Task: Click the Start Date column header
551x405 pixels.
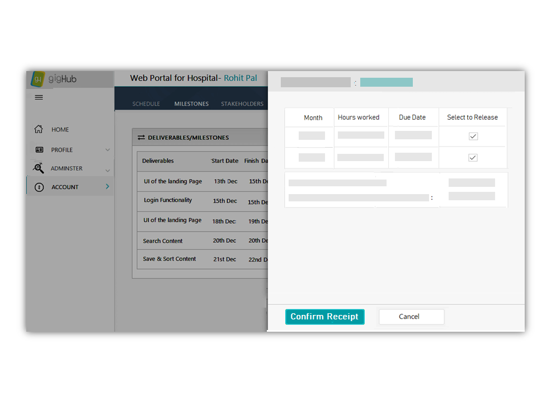Action: point(225,161)
